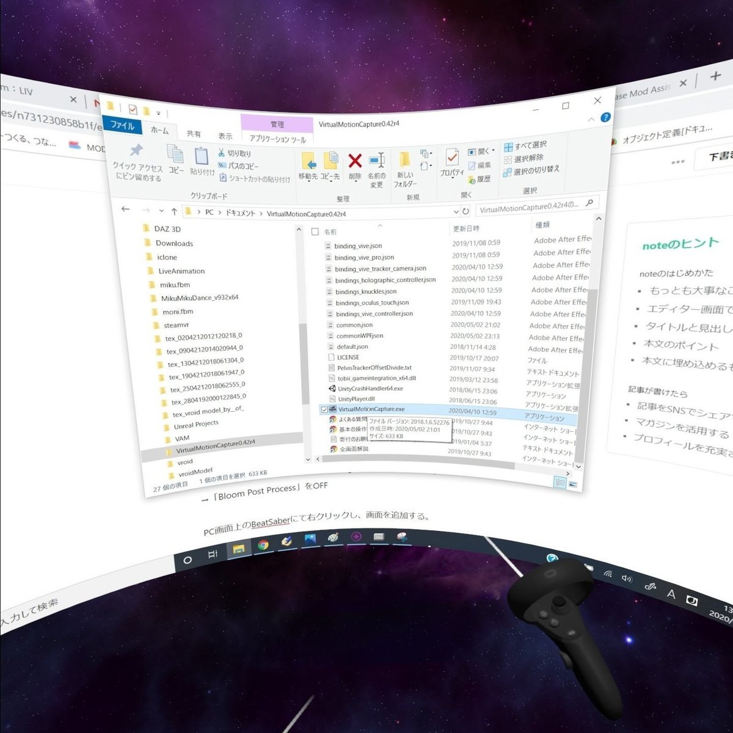Click the Cortana circle on taskbar
Viewport: 733px width, 733px height.
point(188,560)
